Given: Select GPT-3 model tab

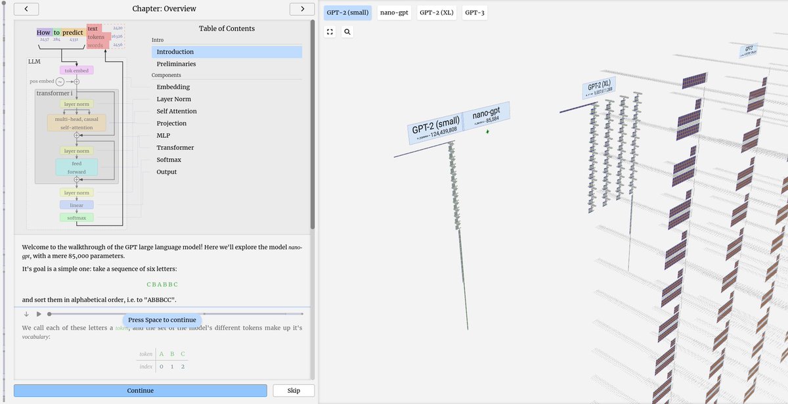Looking at the screenshot, I should tap(475, 12).
